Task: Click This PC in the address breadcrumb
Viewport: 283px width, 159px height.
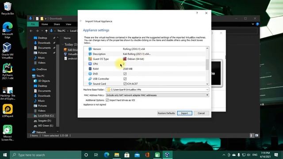Action: (61, 31)
